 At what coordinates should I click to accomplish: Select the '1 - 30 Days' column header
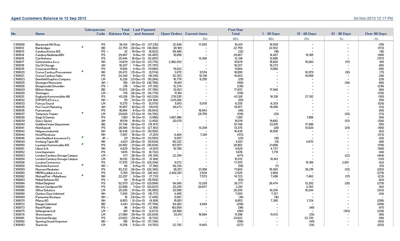coord(271,34)
